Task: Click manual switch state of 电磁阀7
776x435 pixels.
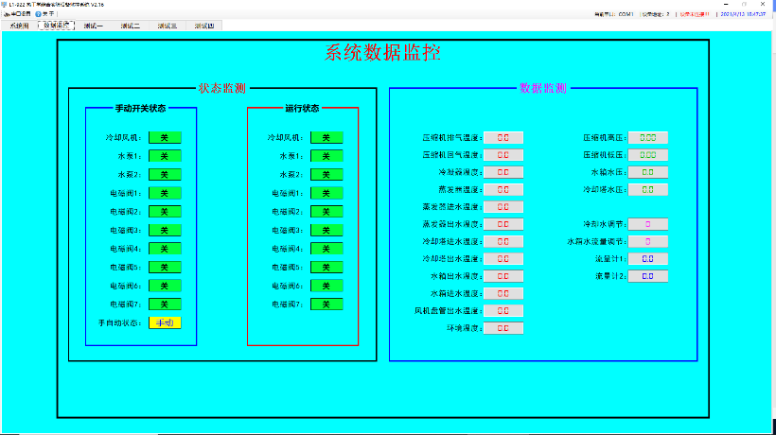Action: coord(164,304)
